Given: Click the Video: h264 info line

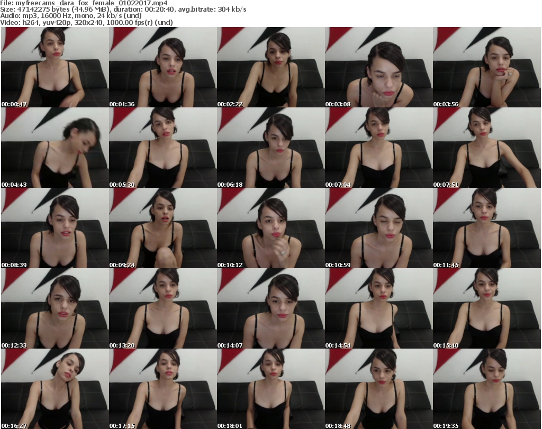Looking at the screenshot, I should point(86,22).
